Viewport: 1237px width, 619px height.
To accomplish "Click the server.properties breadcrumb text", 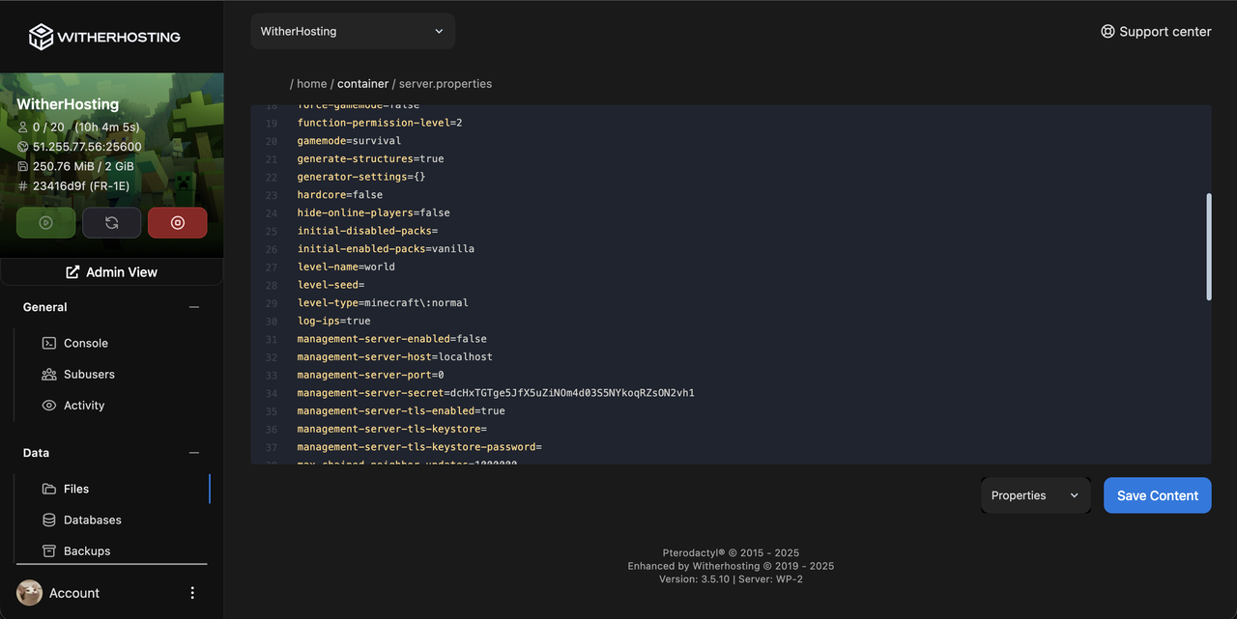I will point(446,84).
